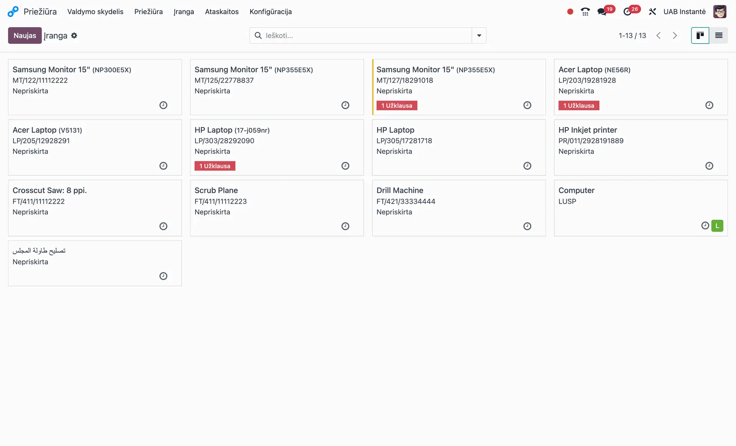The width and height of the screenshot is (736, 446).
Task: Switch to Kanban view
Action: (700, 36)
